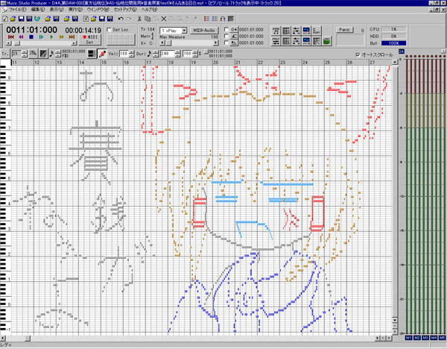
Task: Click right arrow of Max Measure slider
Action: (216, 43)
